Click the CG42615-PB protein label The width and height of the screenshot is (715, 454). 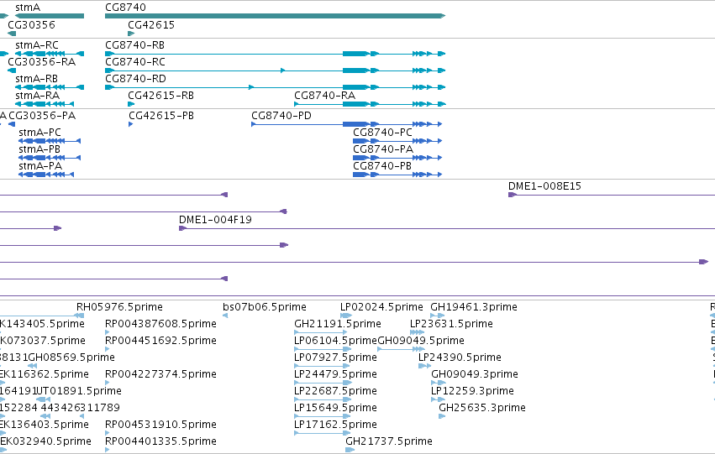[x=161, y=116]
